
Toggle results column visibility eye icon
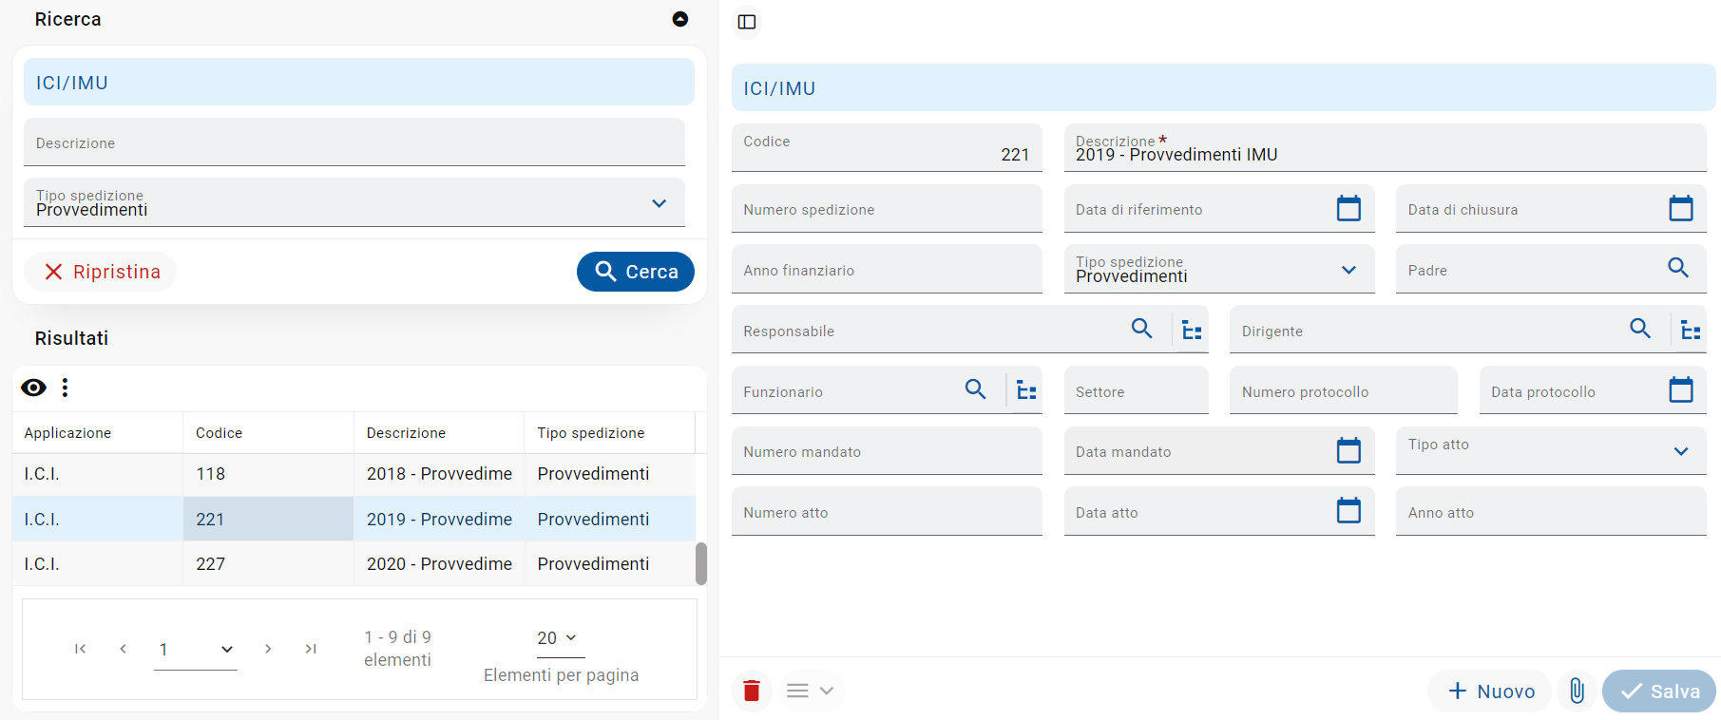coord(33,388)
